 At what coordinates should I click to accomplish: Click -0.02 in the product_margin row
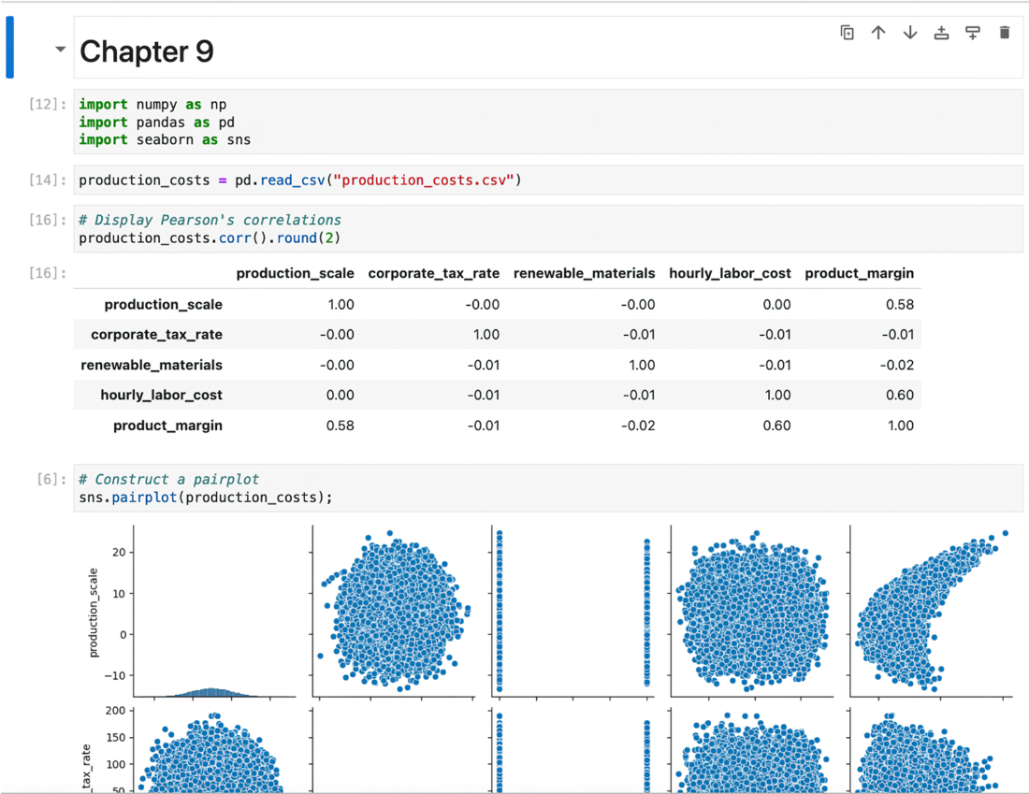[x=637, y=426]
